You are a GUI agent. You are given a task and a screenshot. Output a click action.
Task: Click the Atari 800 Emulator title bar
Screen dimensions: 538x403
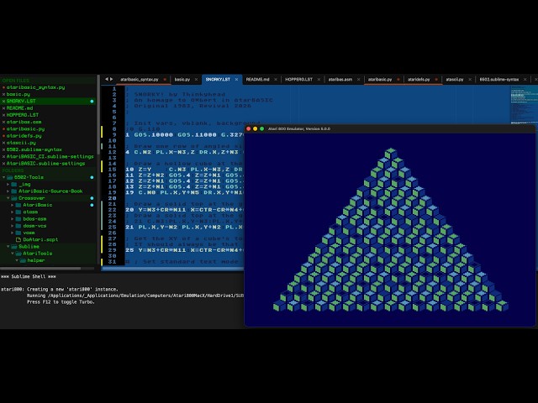point(390,128)
